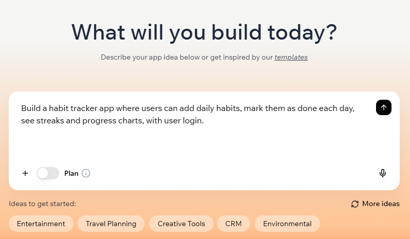The image size is (410, 239).
Task: Click the bold Plan label text
Action: 72,173
